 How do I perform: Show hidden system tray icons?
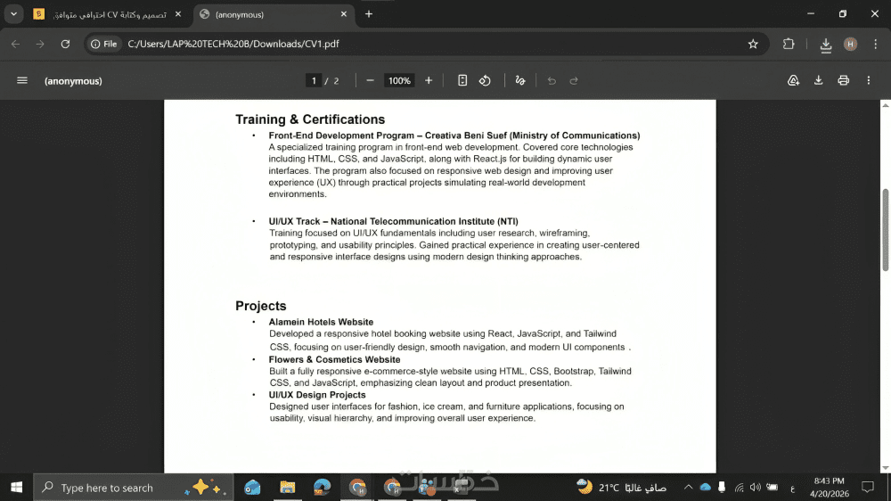tap(688, 488)
